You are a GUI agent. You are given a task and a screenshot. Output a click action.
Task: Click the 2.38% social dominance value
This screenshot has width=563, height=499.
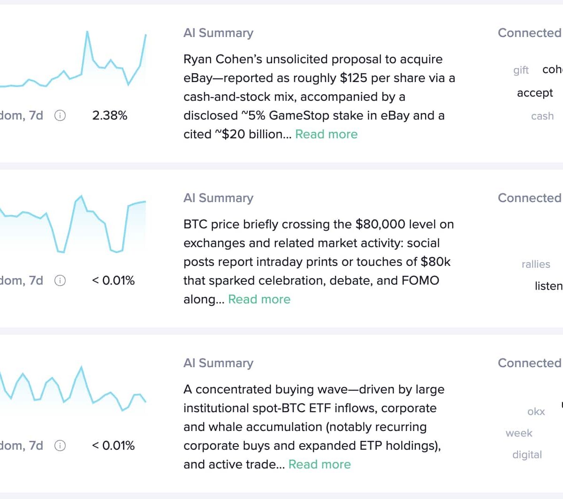click(110, 115)
